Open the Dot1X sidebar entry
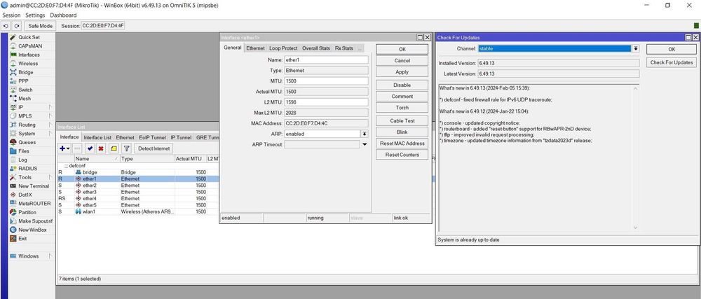701x299 pixels. click(x=26, y=195)
